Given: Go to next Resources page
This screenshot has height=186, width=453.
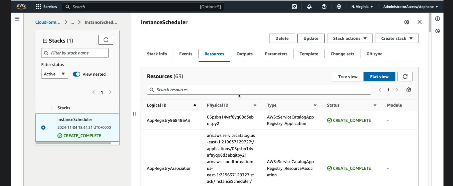Looking at the screenshot, I should point(397,90).
